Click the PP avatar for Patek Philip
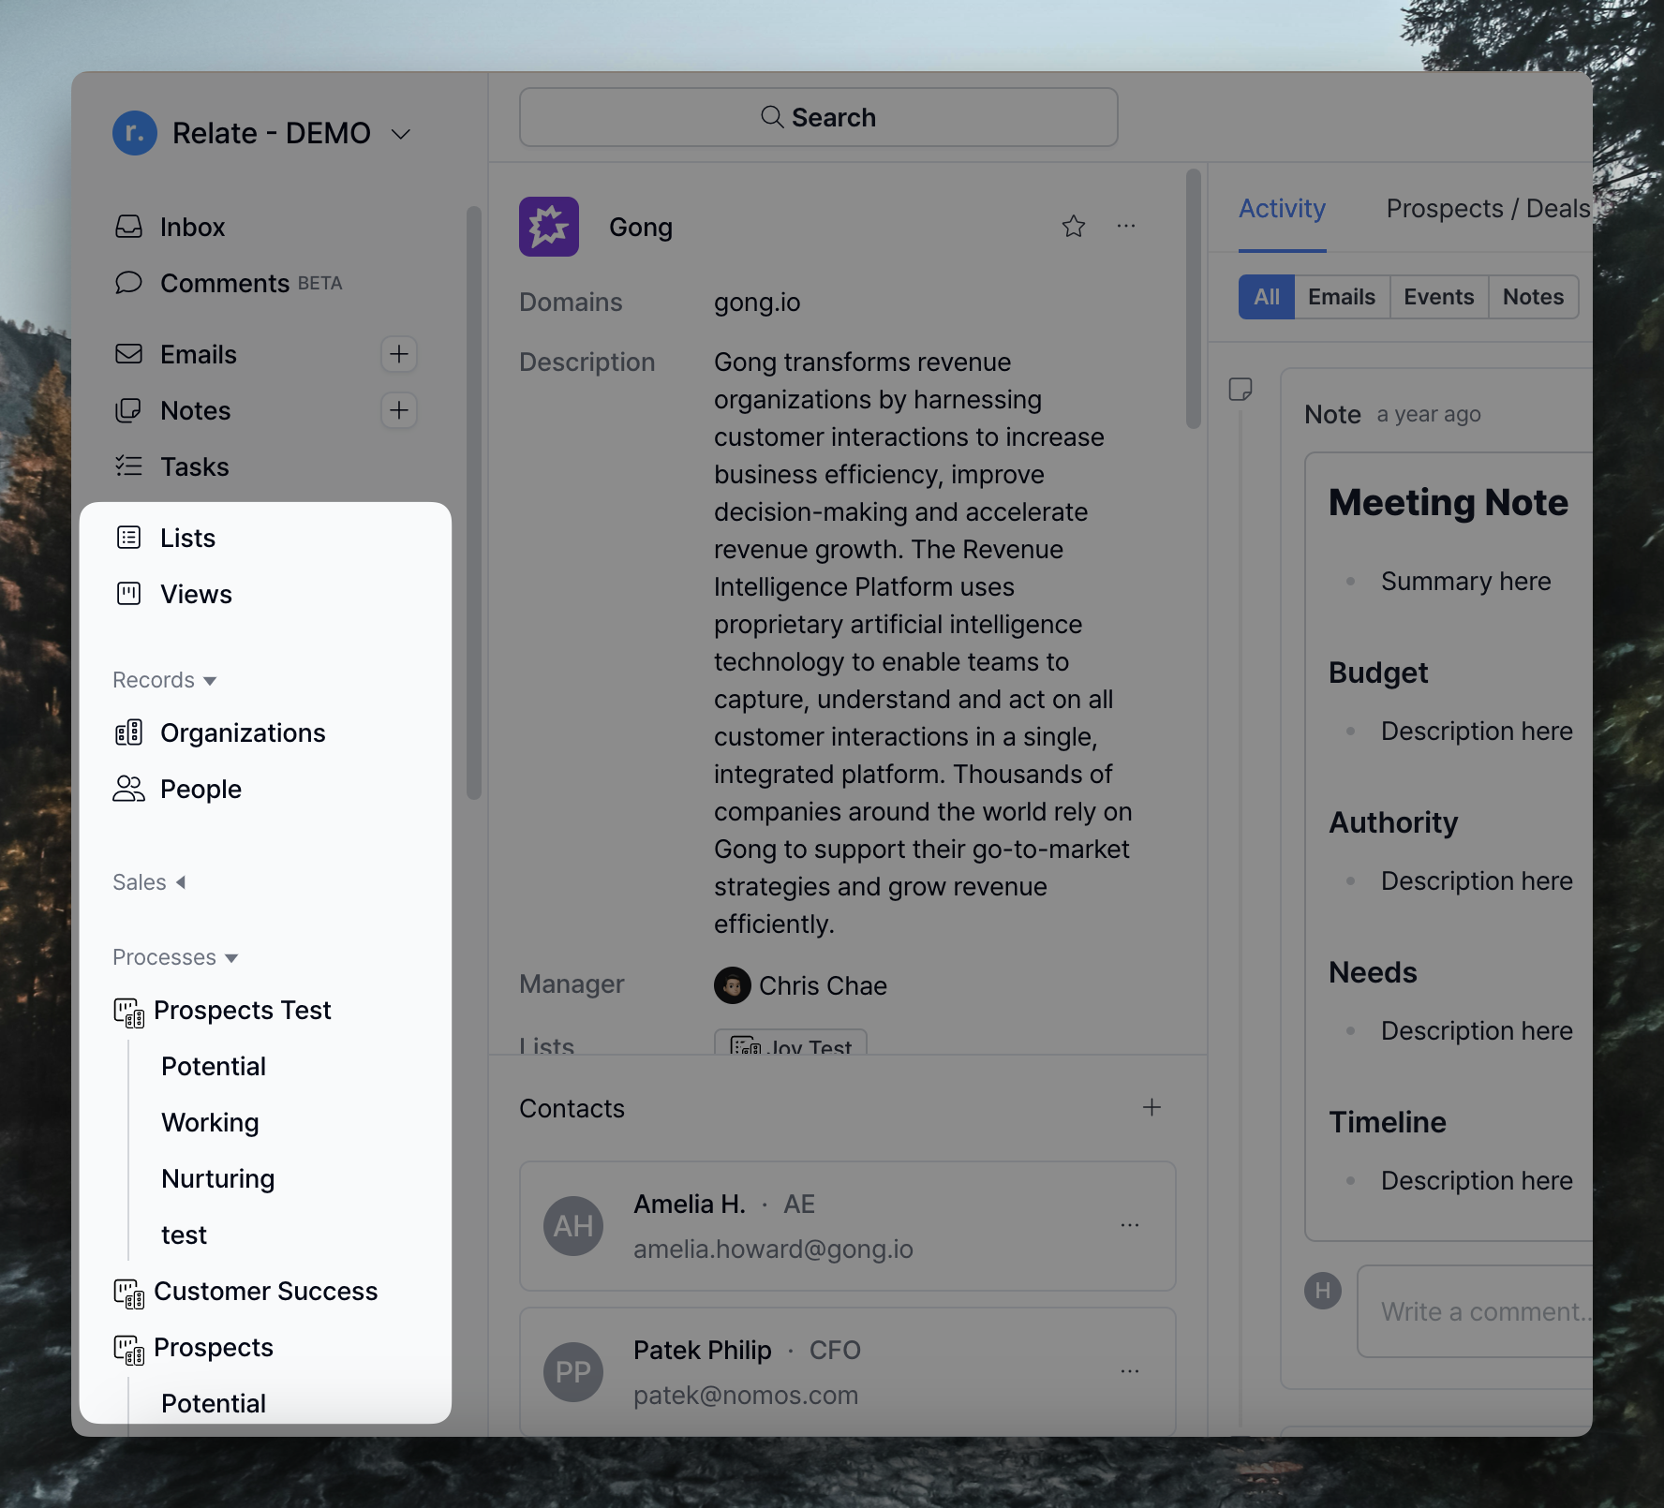This screenshot has height=1508, width=1664. point(573,1372)
